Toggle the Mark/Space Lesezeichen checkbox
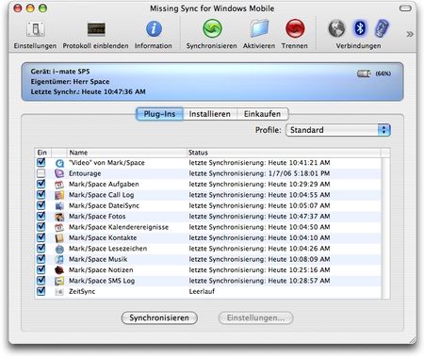This screenshot has height=357, width=424. tap(41, 248)
